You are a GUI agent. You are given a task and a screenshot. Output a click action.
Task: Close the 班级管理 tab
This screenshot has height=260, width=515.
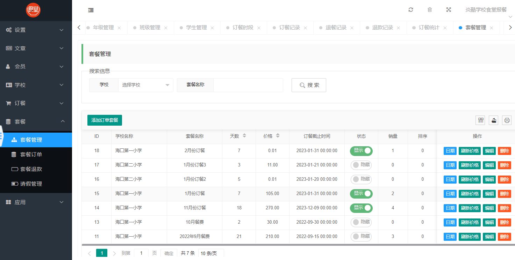pos(166,28)
